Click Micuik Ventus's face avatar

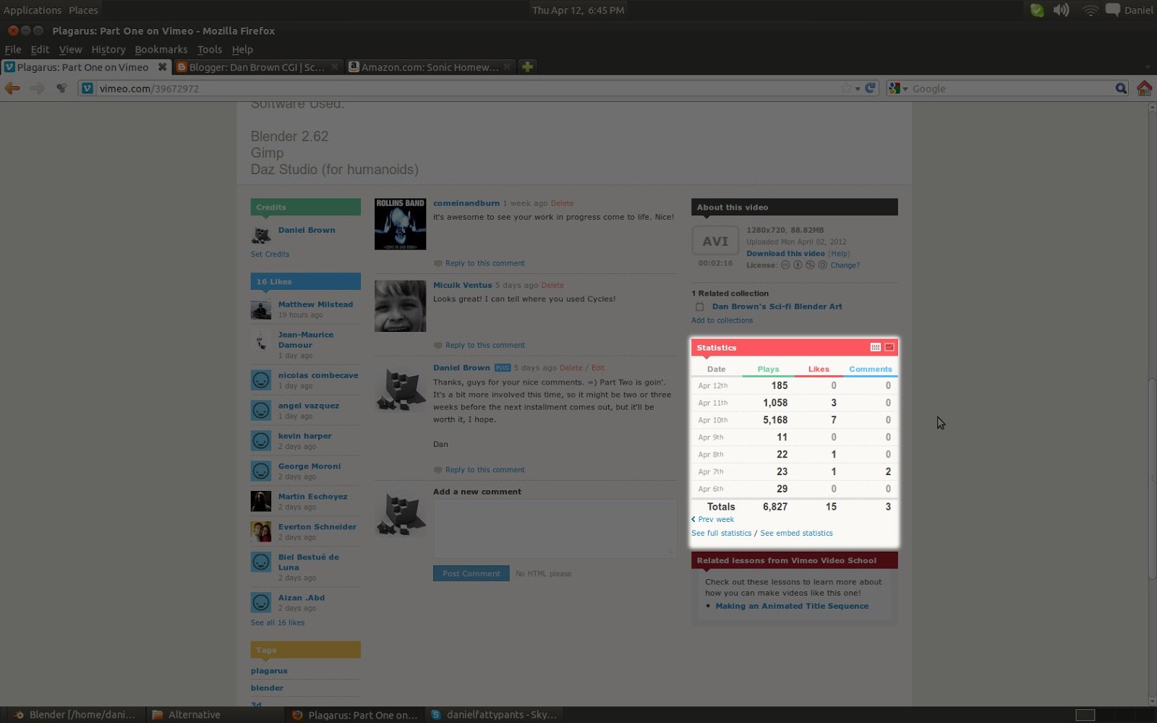coord(400,306)
